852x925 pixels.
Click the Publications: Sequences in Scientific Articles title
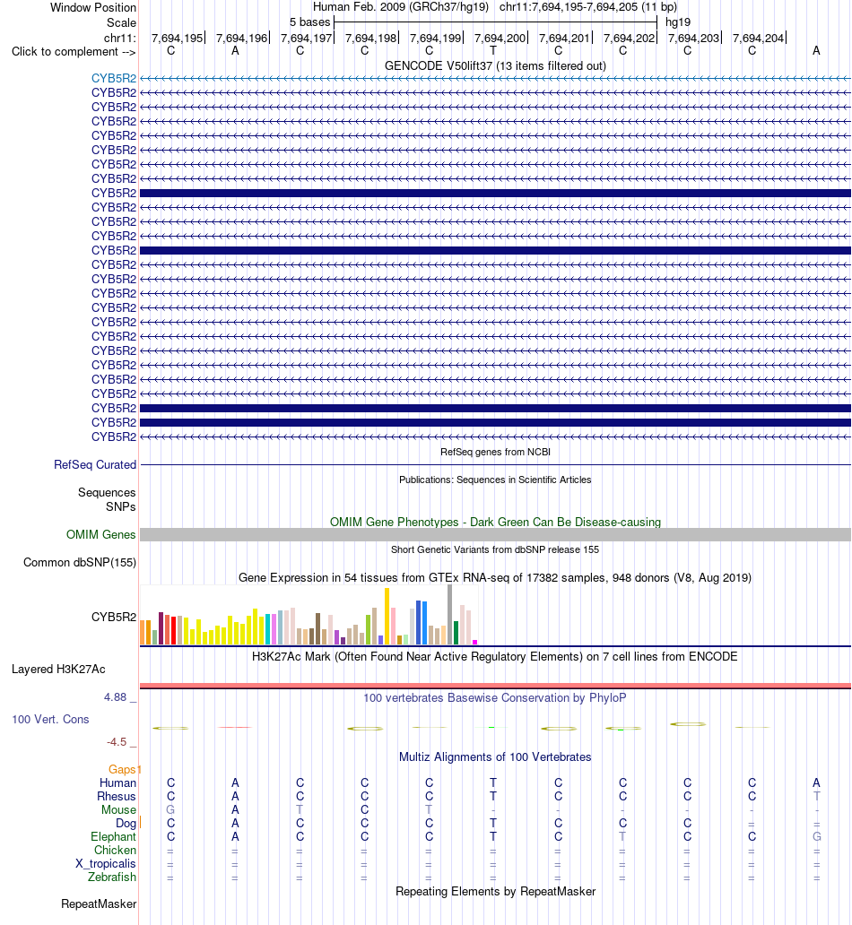[x=495, y=480]
